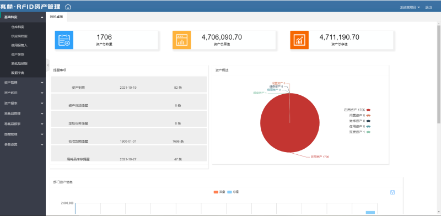Screen dimensions: 441x216
Task: Switch to the 我的桌面 tab
Action: 57,17
